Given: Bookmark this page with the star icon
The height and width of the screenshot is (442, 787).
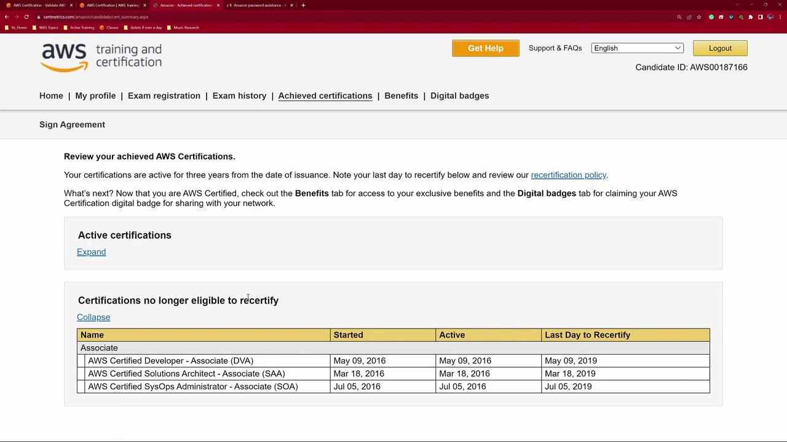Looking at the screenshot, I should (x=698, y=17).
